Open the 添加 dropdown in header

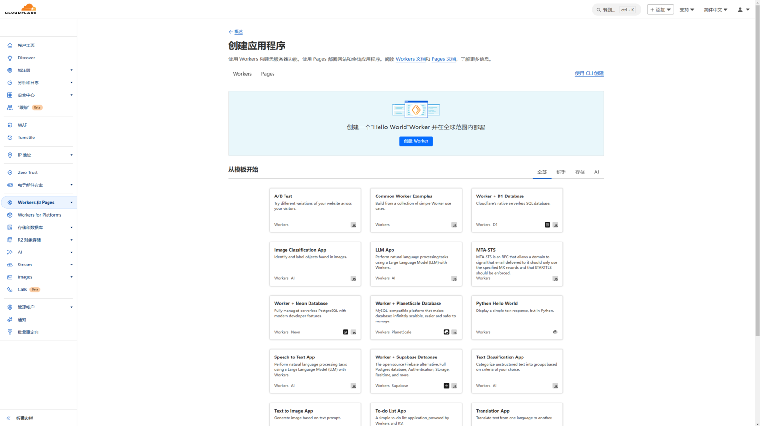pos(660,10)
